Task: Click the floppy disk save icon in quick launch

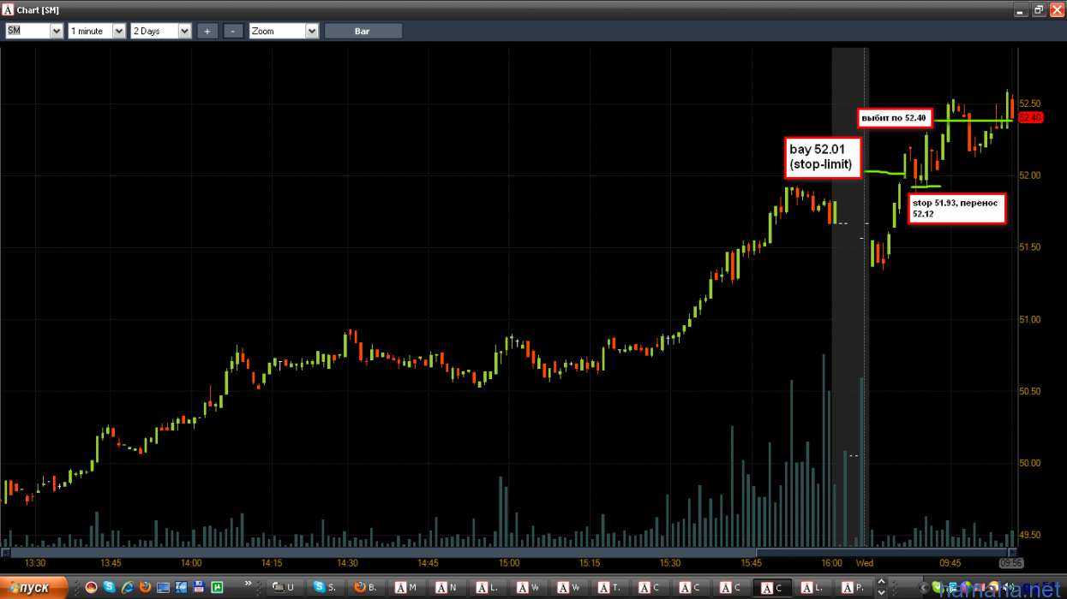Action: click(200, 587)
